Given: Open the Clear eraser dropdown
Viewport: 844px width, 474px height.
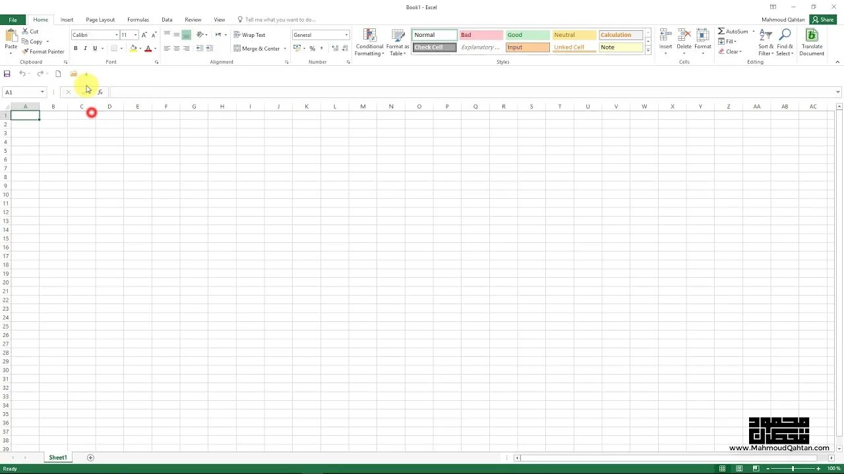Looking at the screenshot, I should [x=730, y=51].
